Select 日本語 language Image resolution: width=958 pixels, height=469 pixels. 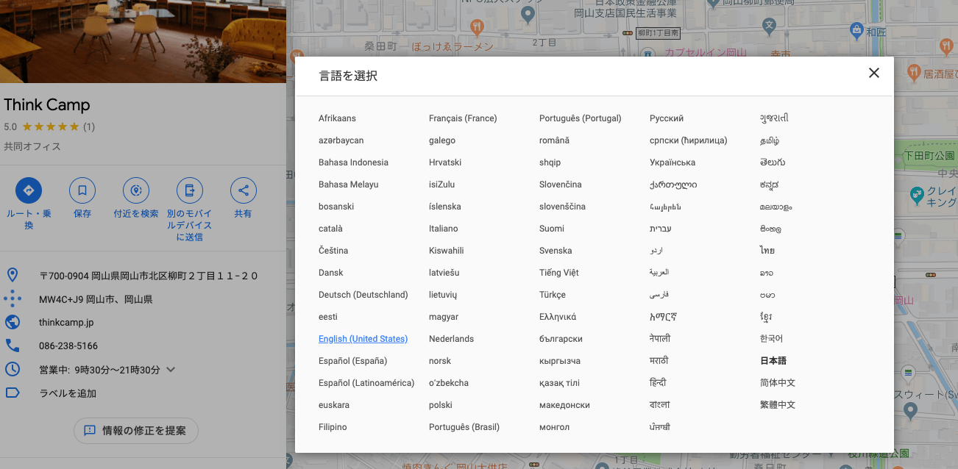pyautogui.click(x=773, y=361)
